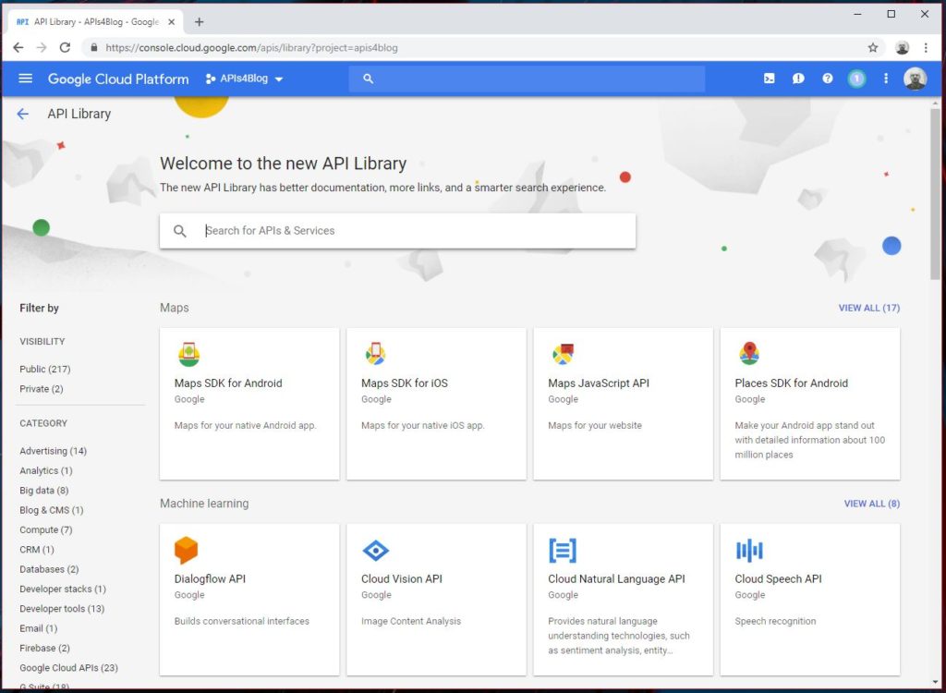View notifications using the numbered badge icon
Screen dimensions: 946x693
coord(856,79)
